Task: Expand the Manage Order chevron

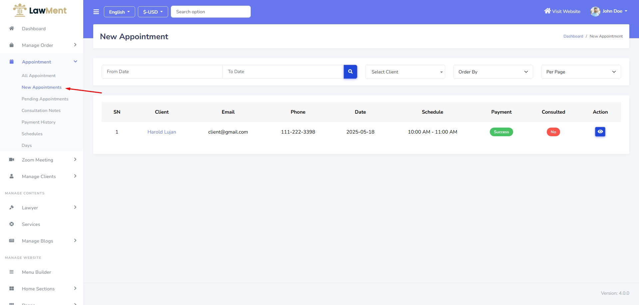Action: (x=75, y=45)
